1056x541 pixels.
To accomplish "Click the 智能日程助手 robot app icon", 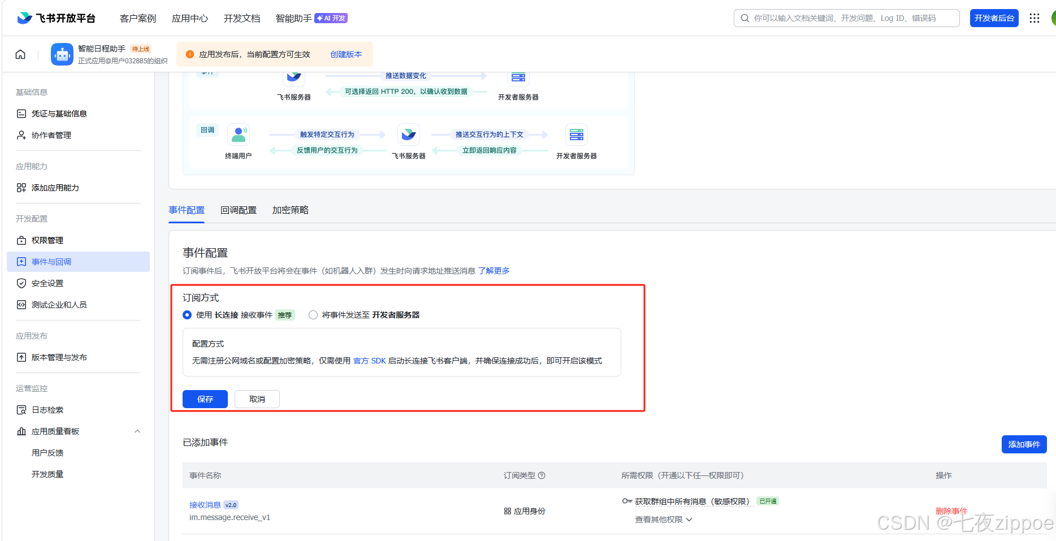I will [62, 54].
